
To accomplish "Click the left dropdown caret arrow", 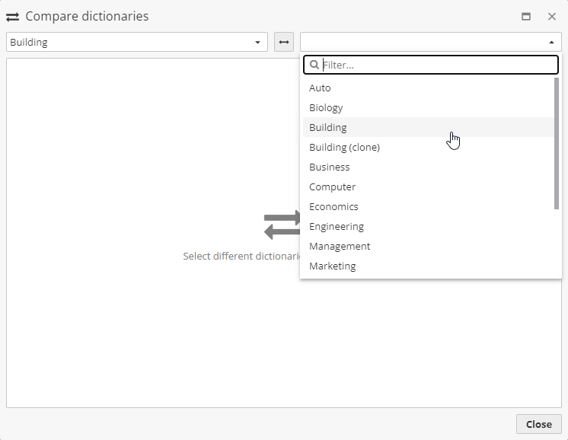I will [257, 42].
